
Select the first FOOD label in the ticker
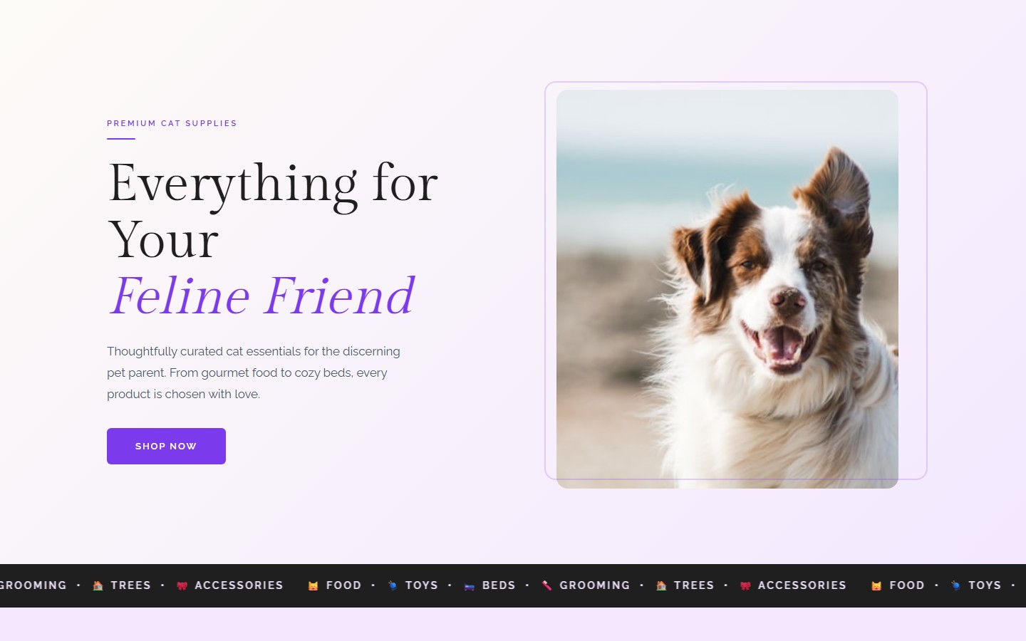coord(343,585)
